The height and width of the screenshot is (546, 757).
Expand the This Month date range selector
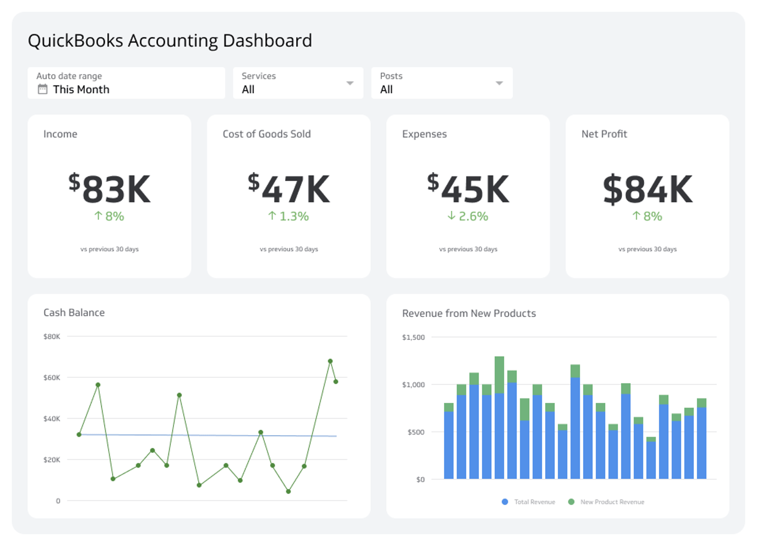81,89
